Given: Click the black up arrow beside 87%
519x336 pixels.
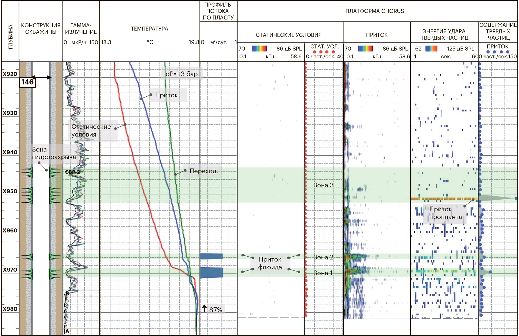Looking at the screenshot, I should click(x=204, y=308).
